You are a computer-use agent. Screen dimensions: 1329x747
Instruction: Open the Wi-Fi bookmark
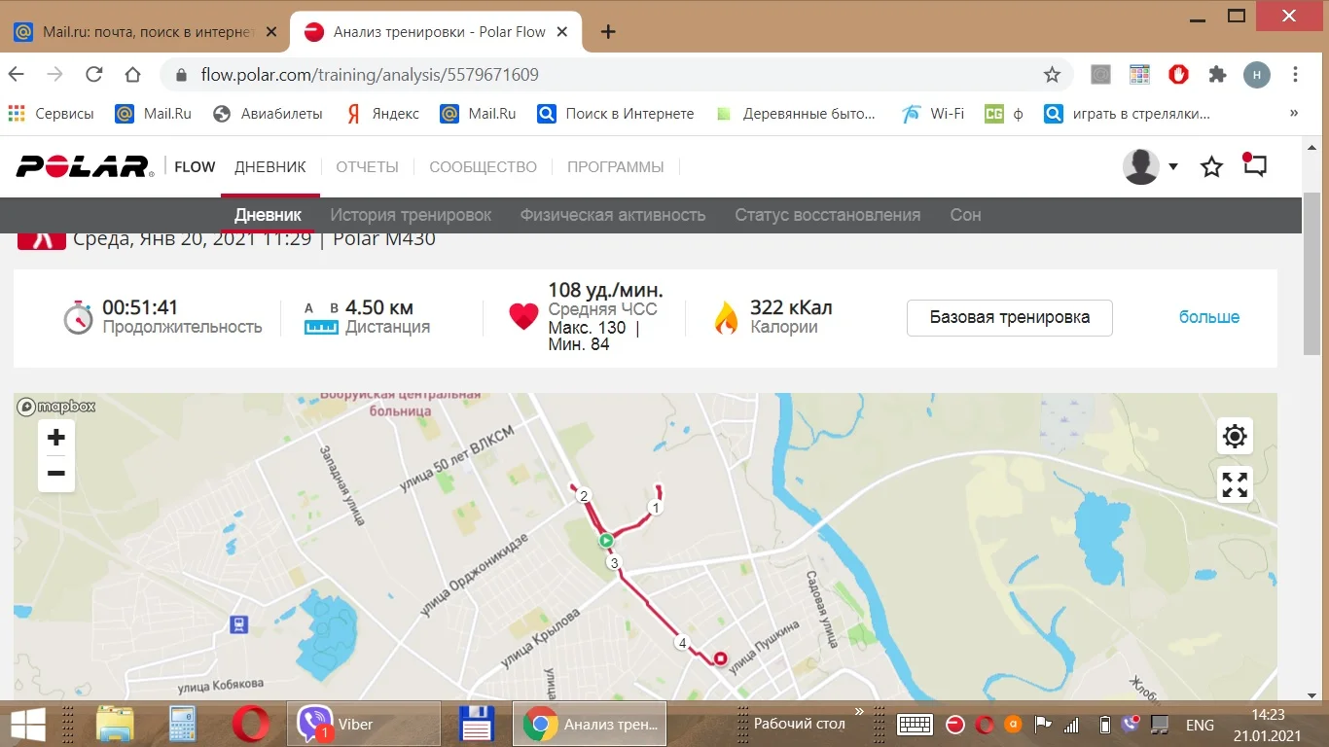(933, 114)
